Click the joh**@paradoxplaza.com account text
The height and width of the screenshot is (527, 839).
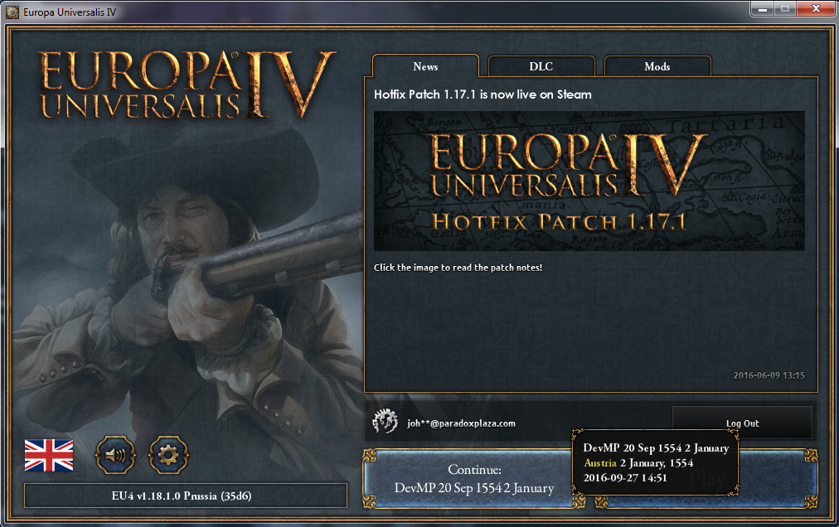coord(461,423)
